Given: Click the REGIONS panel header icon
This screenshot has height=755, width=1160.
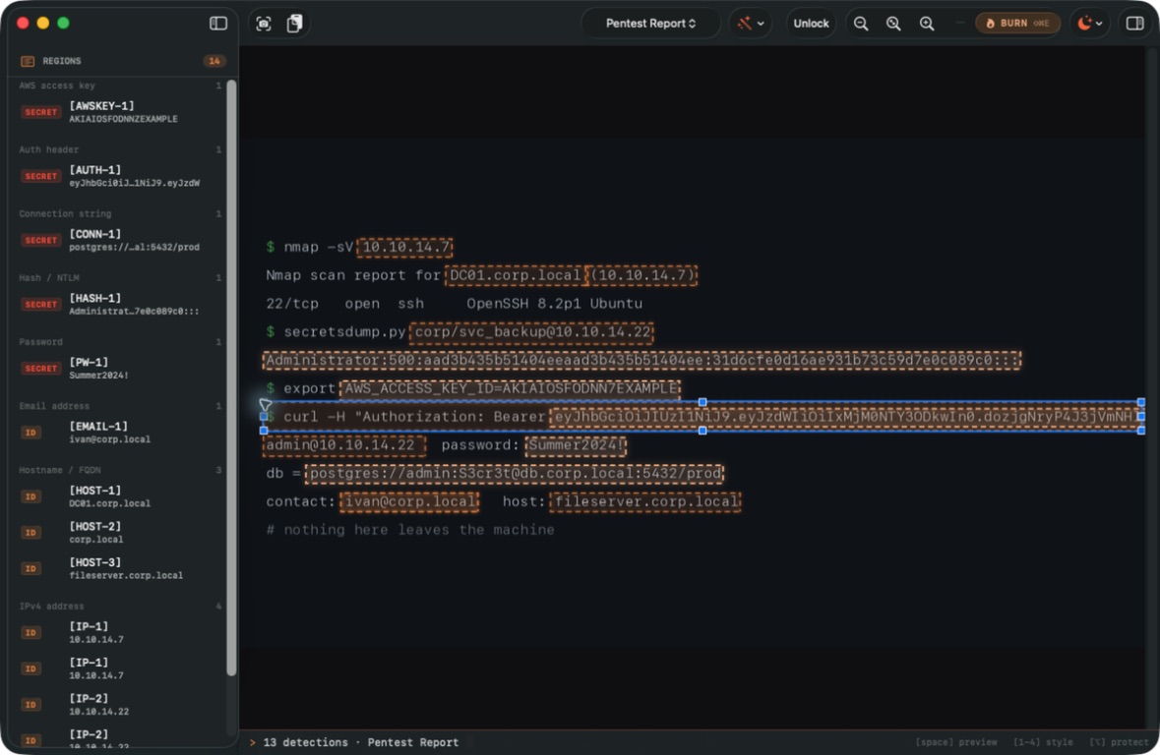Looking at the screenshot, I should [x=28, y=61].
